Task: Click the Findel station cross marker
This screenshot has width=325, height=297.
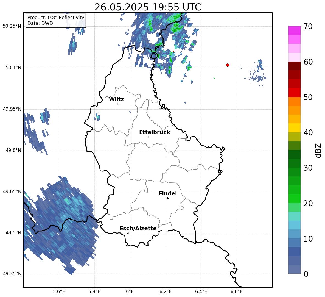Action: tap(167, 198)
